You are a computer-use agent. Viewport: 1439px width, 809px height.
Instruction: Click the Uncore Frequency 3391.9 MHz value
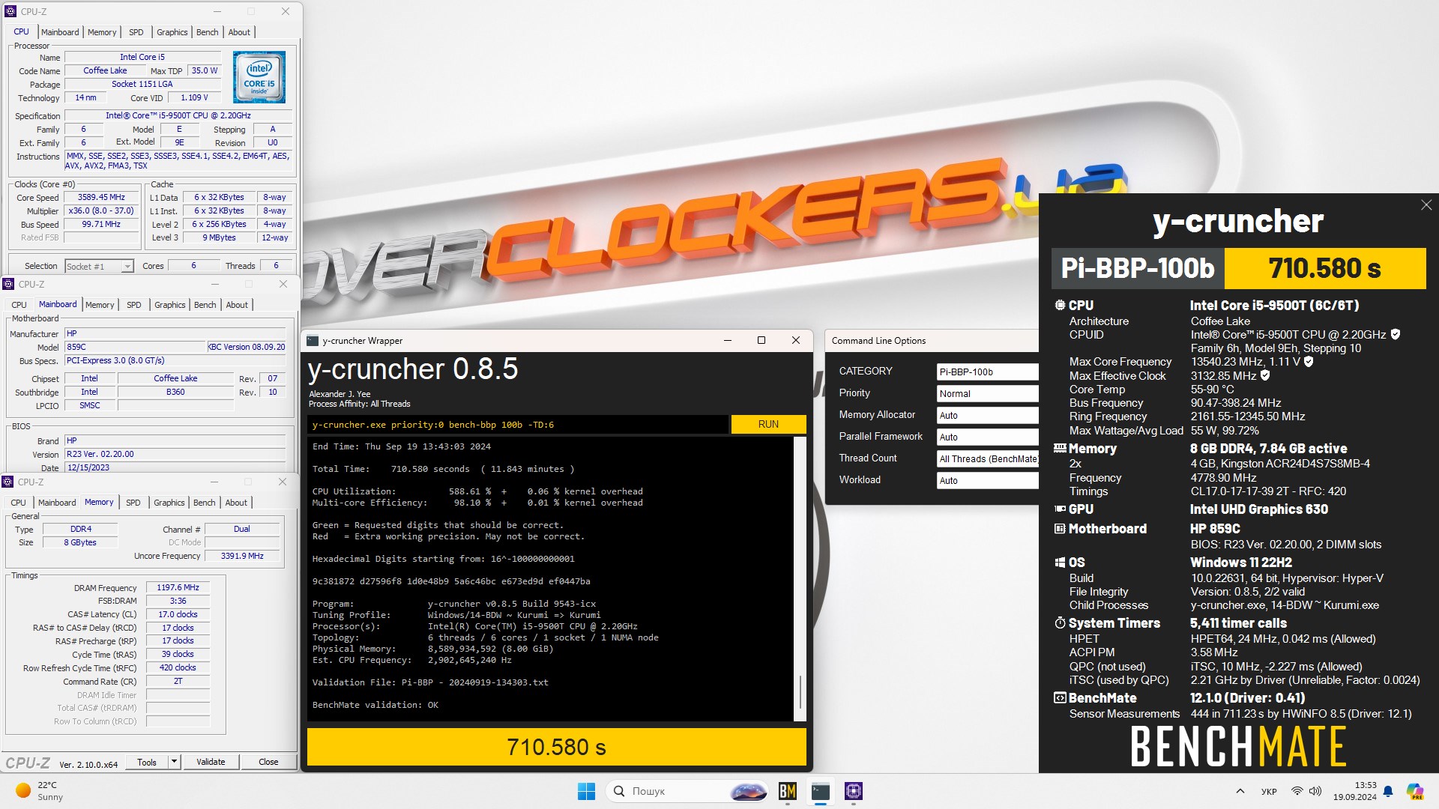pyautogui.click(x=242, y=556)
